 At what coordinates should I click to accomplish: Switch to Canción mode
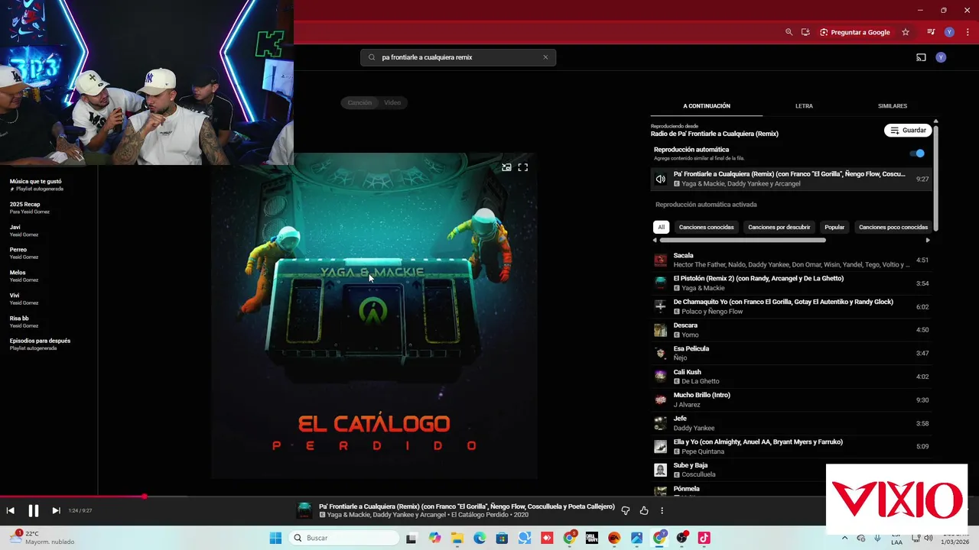coord(359,102)
